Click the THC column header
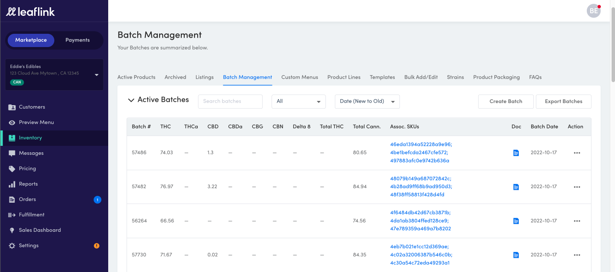This screenshot has height=272, width=615. [x=166, y=127]
